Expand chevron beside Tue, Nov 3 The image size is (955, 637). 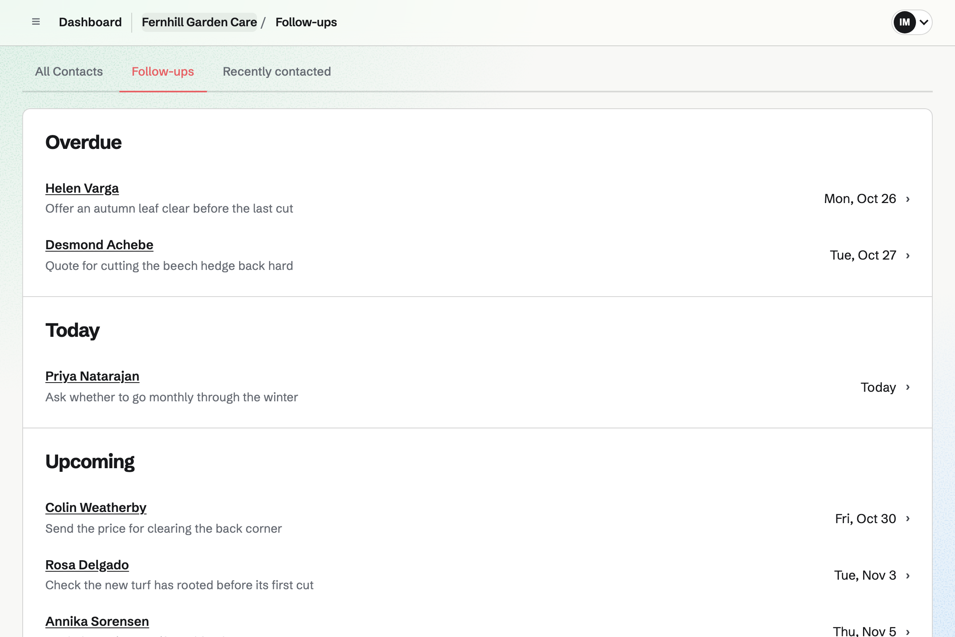tap(908, 576)
